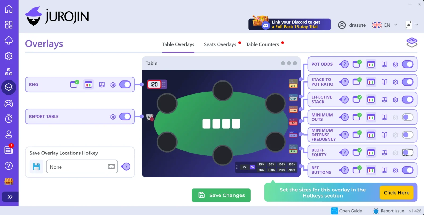Click the save disk icon for hotkey
The width and height of the screenshot is (424, 215).
click(36, 167)
